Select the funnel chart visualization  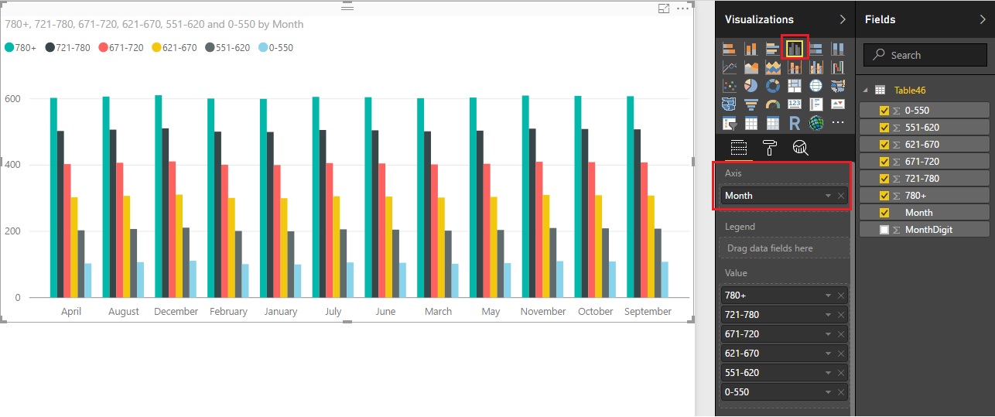point(751,104)
